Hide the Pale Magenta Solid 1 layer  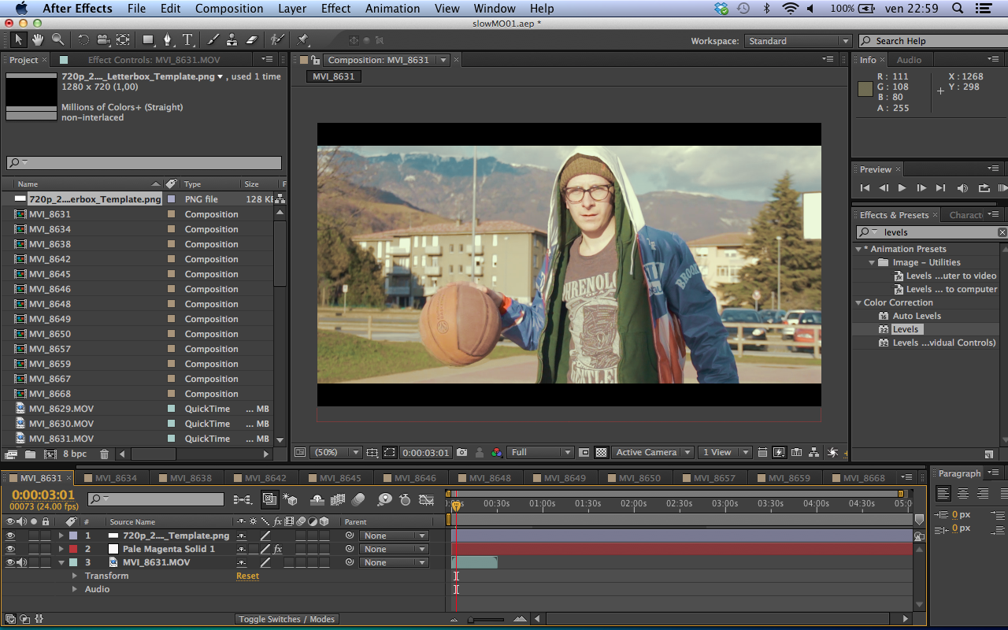[x=10, y=549]
